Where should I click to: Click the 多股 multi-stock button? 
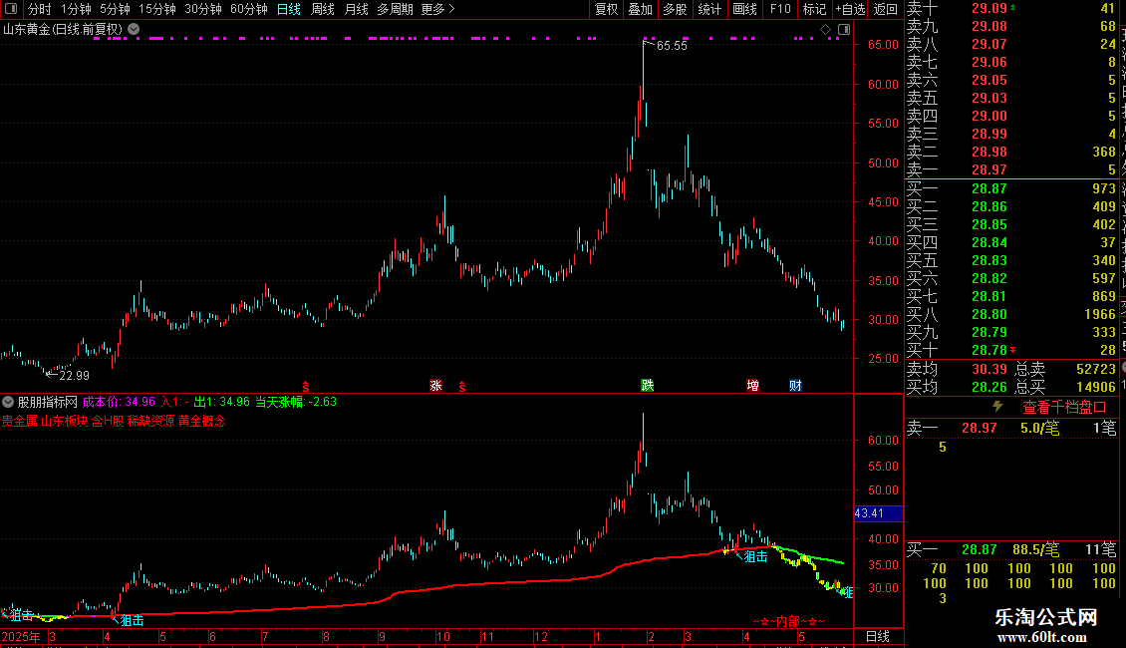[x=675, y=9]
